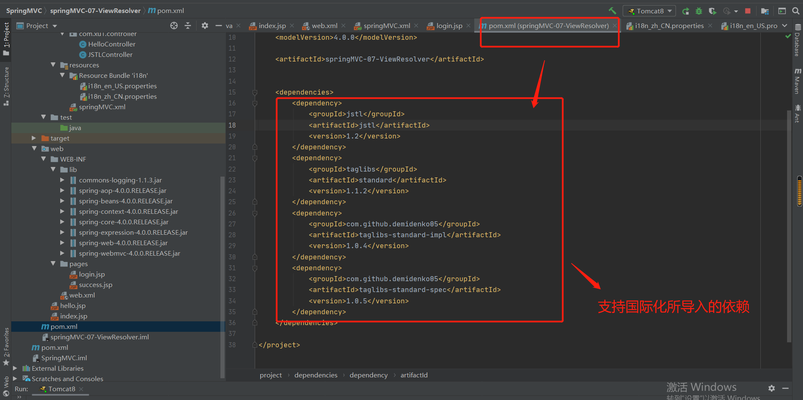Select spring-core-4.0.0.RELEASE.jar
Screen dimensions: 803x400
(123, 222)
